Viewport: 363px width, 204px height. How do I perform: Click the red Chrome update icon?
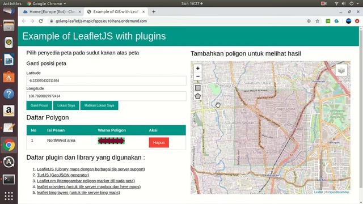pyautogui.click(x=357, y=21)
